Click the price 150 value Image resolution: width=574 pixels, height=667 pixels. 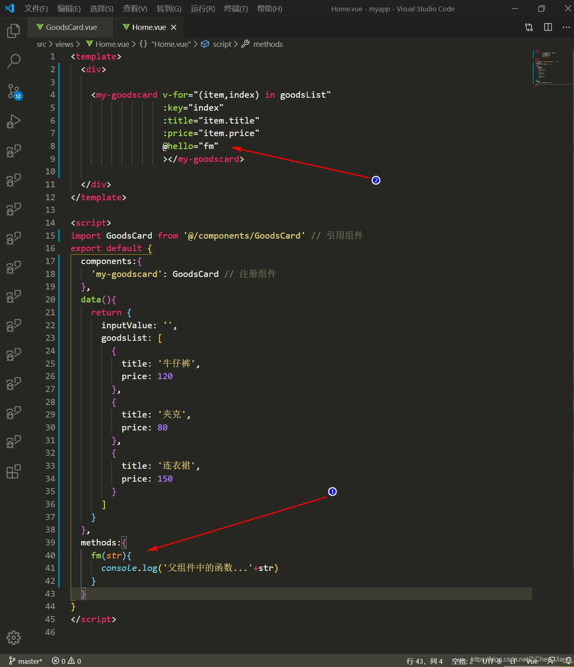pos(165,478)
